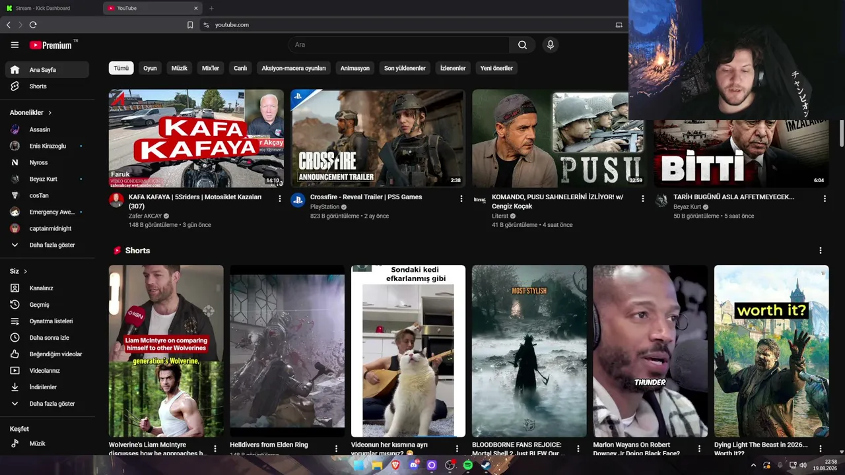845x475 pixels.
Task: Open Spotify from the taskbar
Action: coord(468,465)
